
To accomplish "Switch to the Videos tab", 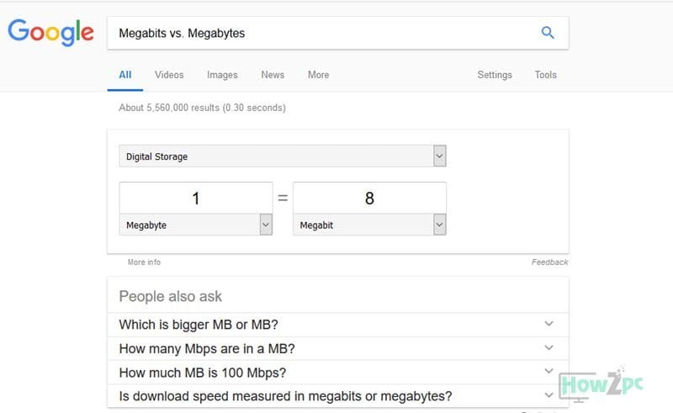I will [x=169, y=75].
